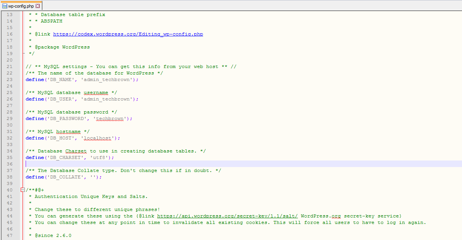Click line number 23 in the margin

(10, 79)
